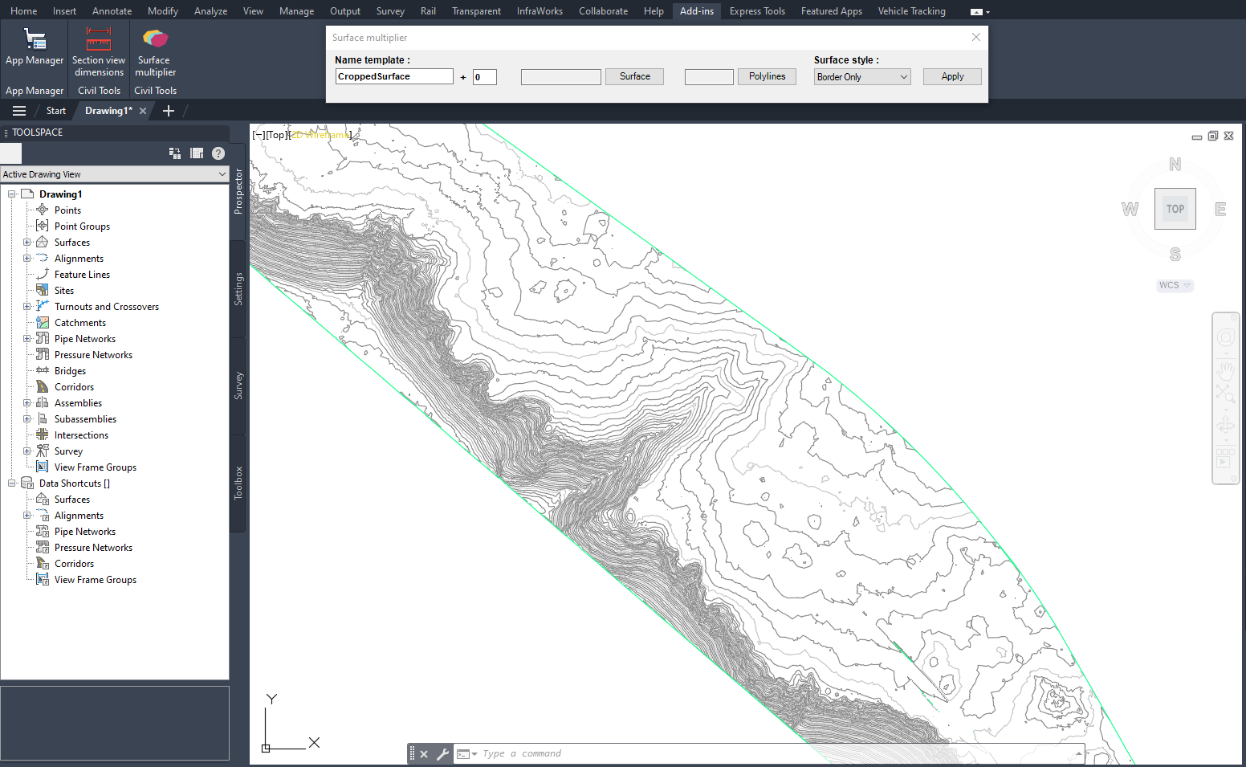1246x767 pixels.
Task: Collapse the Drawing1 tree node
Action: (x=12, y=194)
